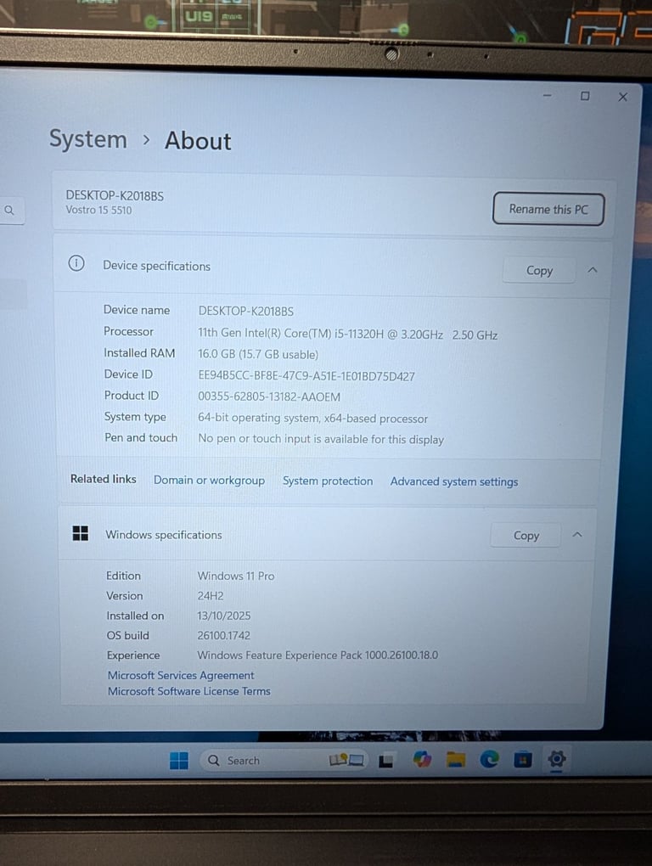Click the Windows specifications section title
Screen dimensions: 652x866
coord(163,535)
